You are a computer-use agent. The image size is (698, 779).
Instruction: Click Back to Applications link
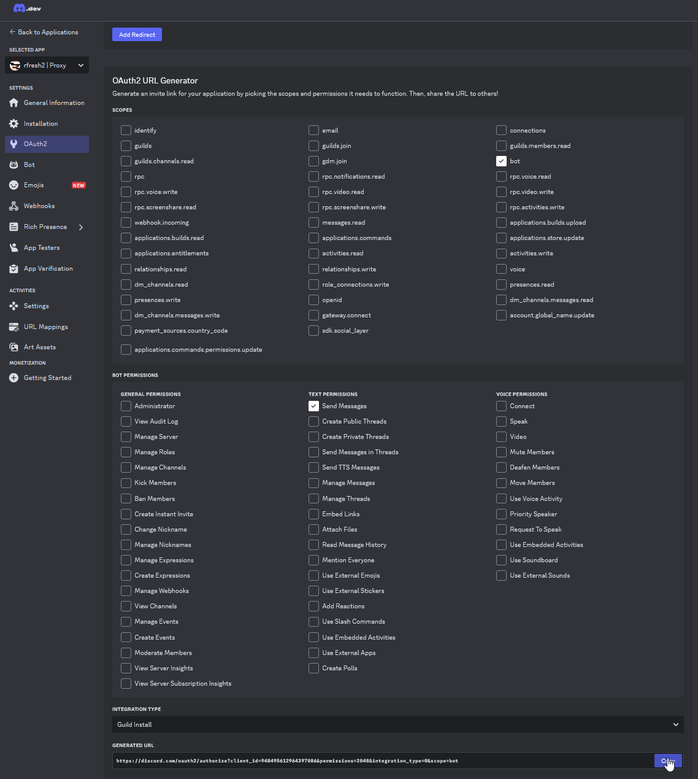coord(44,32)
